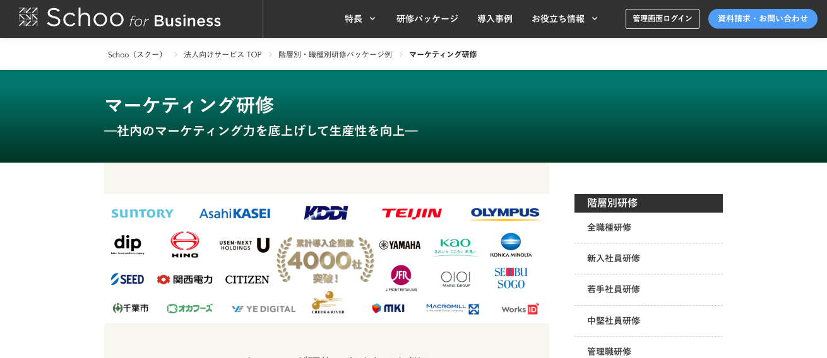Open 導入事例 in the navigation
The image size is (827, 358).
click(495, 19)
